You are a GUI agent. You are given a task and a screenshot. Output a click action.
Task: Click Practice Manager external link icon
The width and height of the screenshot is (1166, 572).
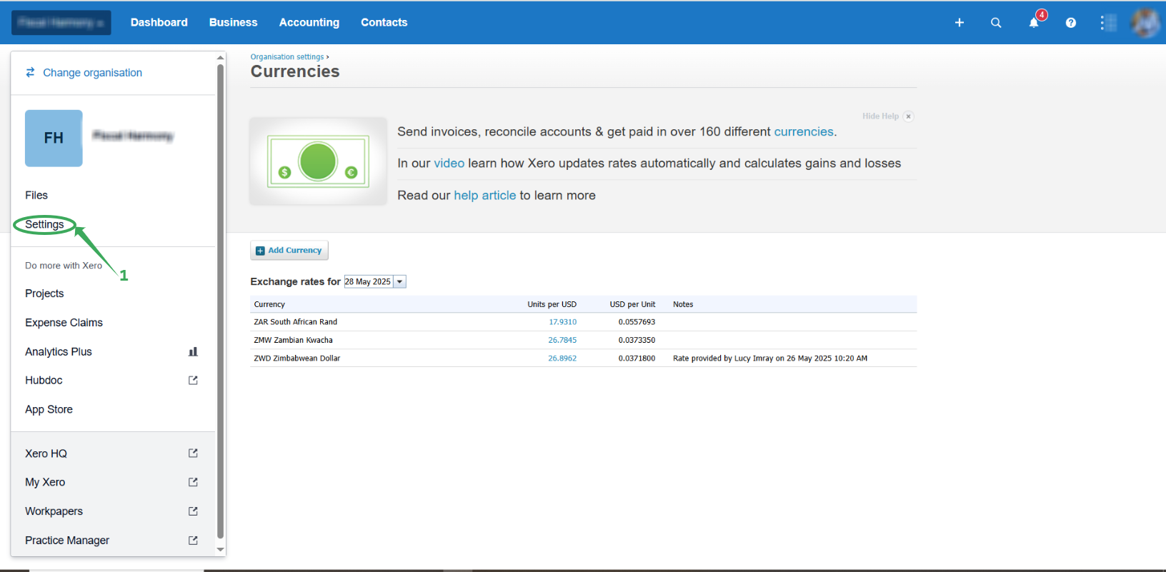(193, 541)
